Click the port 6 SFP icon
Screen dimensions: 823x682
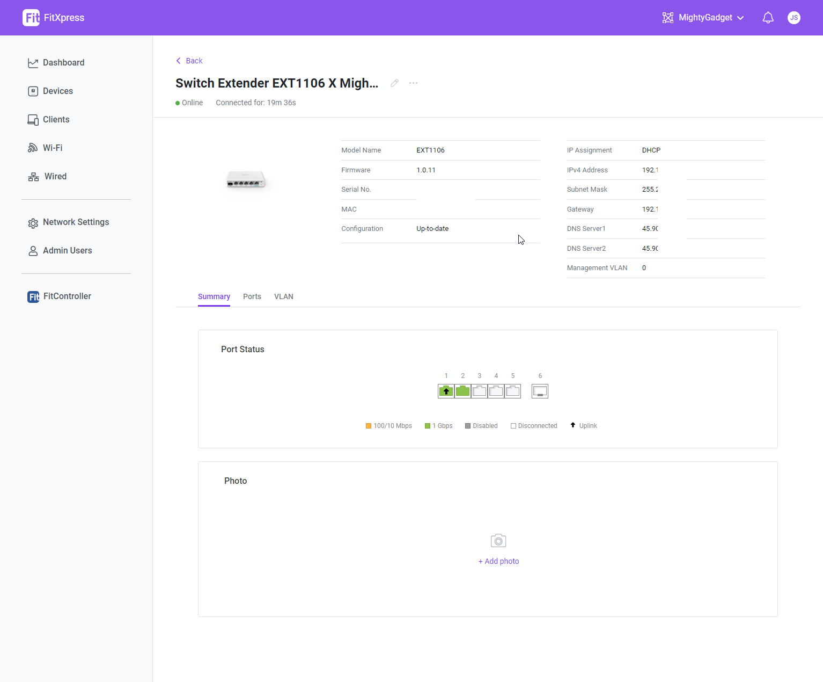click(x=540, y=391)
